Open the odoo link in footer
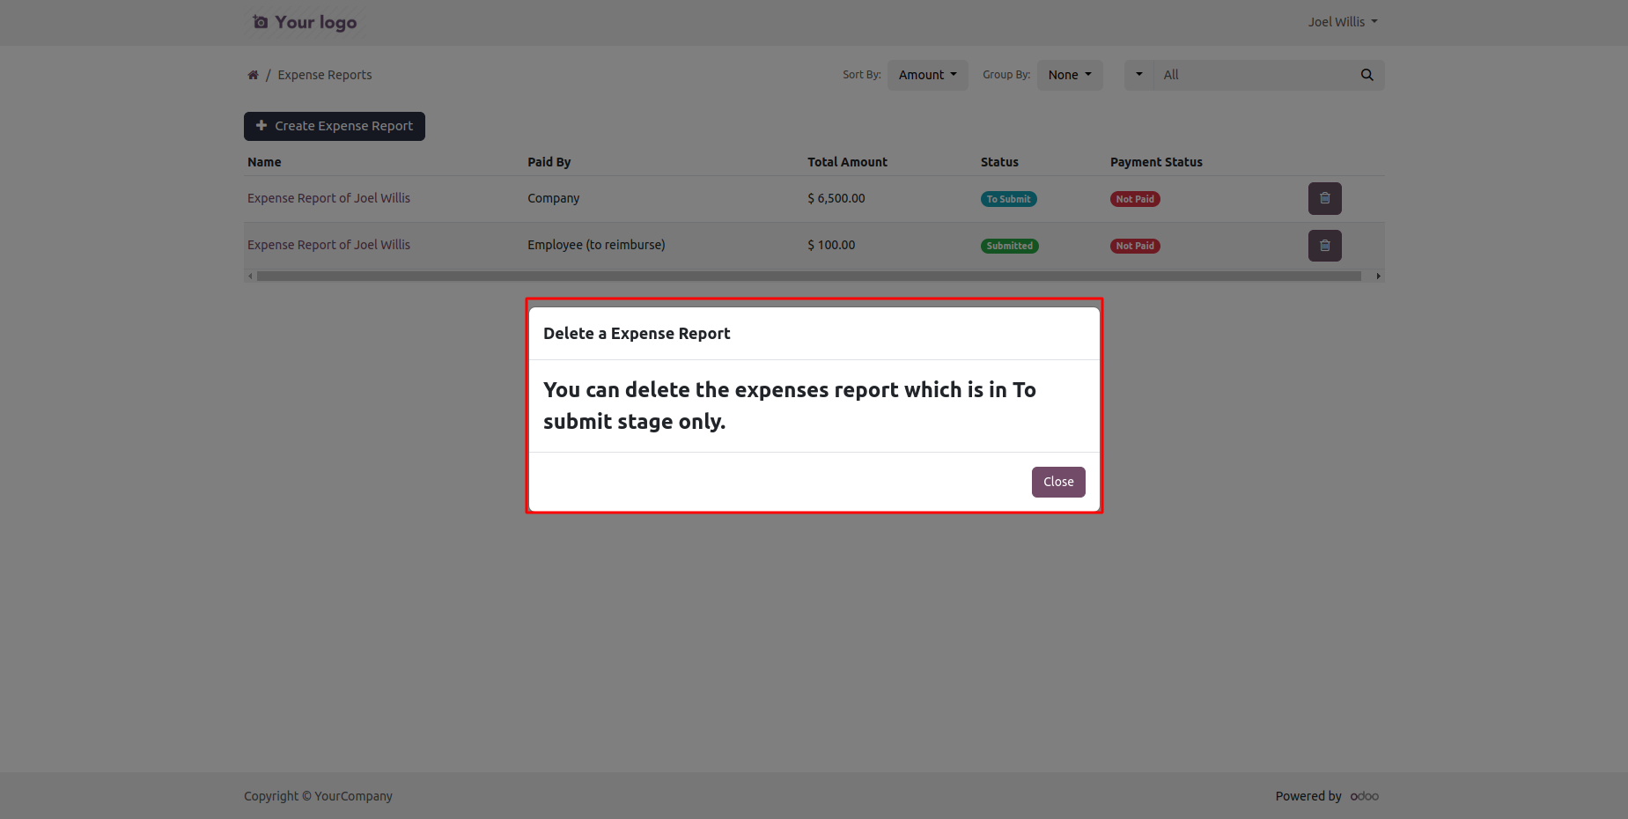 coord(1365,796)
